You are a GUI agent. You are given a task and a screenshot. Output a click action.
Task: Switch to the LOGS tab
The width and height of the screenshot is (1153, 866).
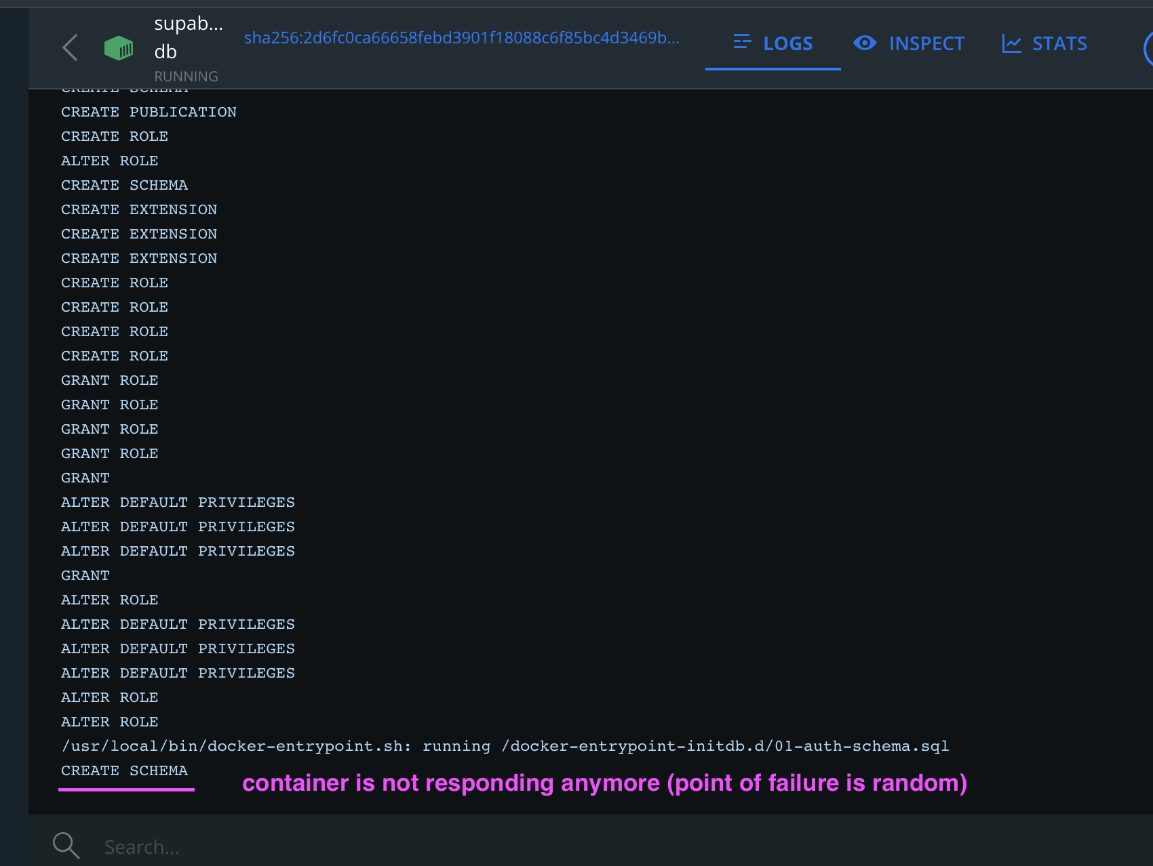pyautogui.click(x=773, y=44)
